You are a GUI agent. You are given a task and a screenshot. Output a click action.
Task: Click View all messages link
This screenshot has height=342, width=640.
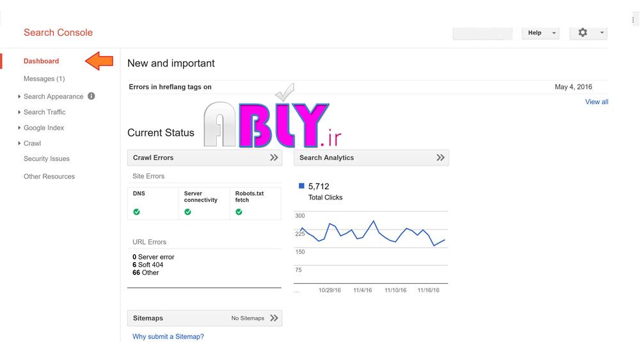coord(596,102)
